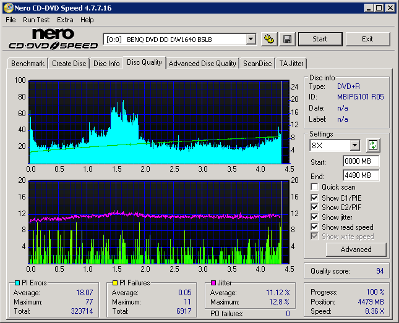Toggle the Show jitter checkbox
399x323 pixels.
[x=315, y=217]
